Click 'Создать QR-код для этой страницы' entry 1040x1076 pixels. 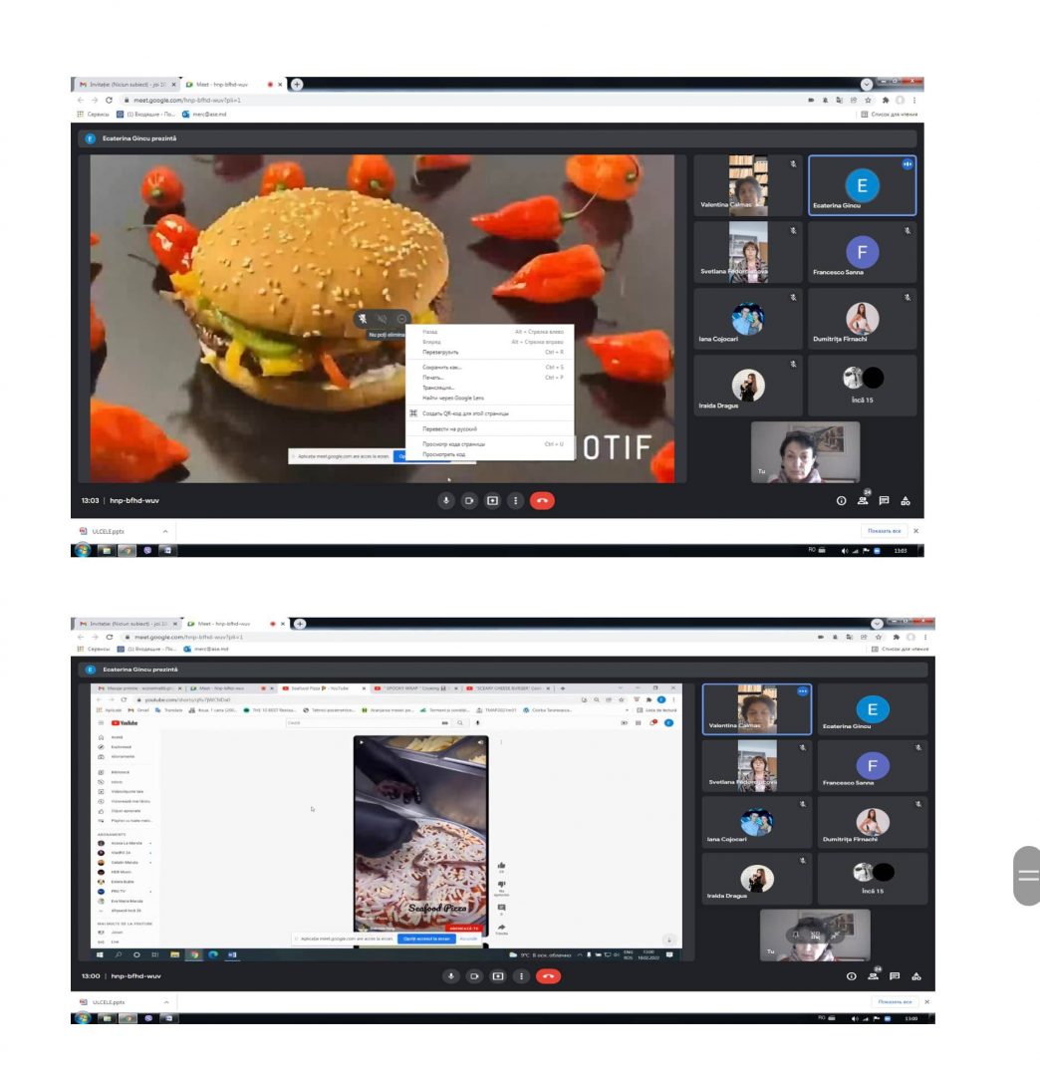[465, 412]
